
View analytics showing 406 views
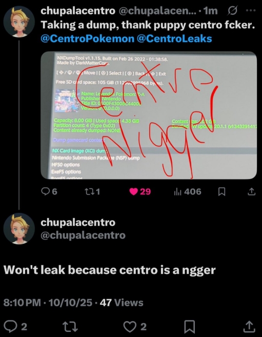pos(187,191)
